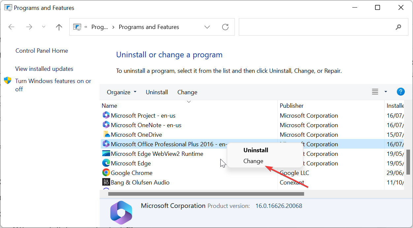Open the recent locations dropdown arrow
Viewport: 413px width, 228px height.
44,27
